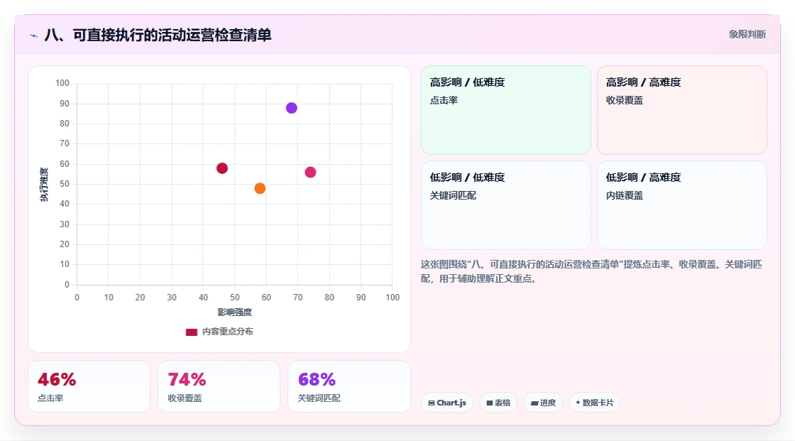The width and height of the screenshot is (795, 441).
Task: Click the pink scatter point near 74
Action: click(311, 173)
